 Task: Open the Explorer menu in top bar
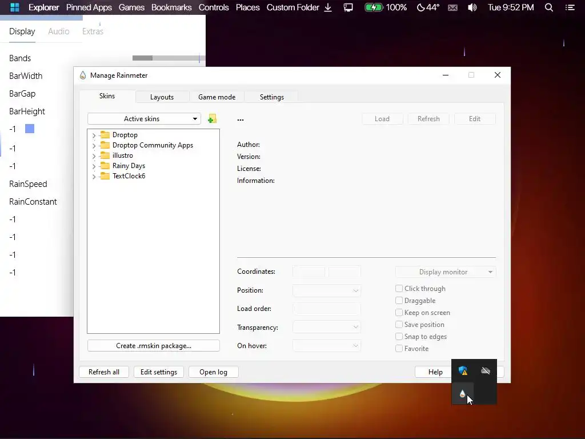[43, 7]
